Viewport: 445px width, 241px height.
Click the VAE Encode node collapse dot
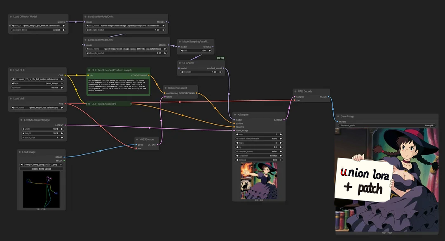tap(137, 139)
